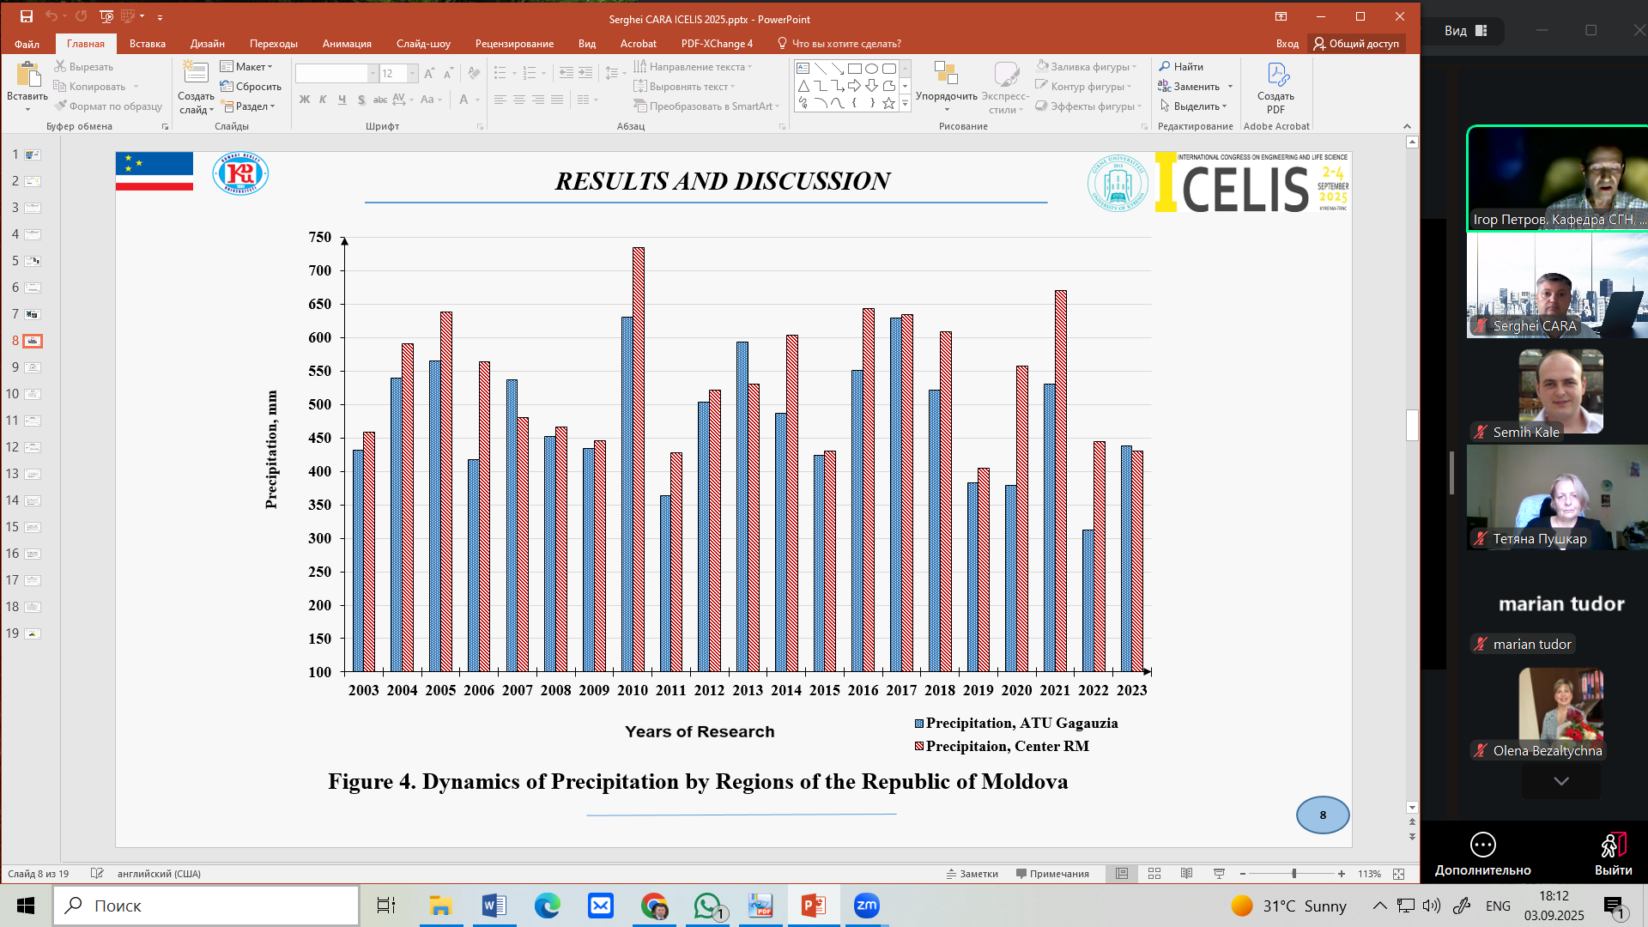Click the zoom level slider
The image size is (1648, 927).
pos(1294,874)
